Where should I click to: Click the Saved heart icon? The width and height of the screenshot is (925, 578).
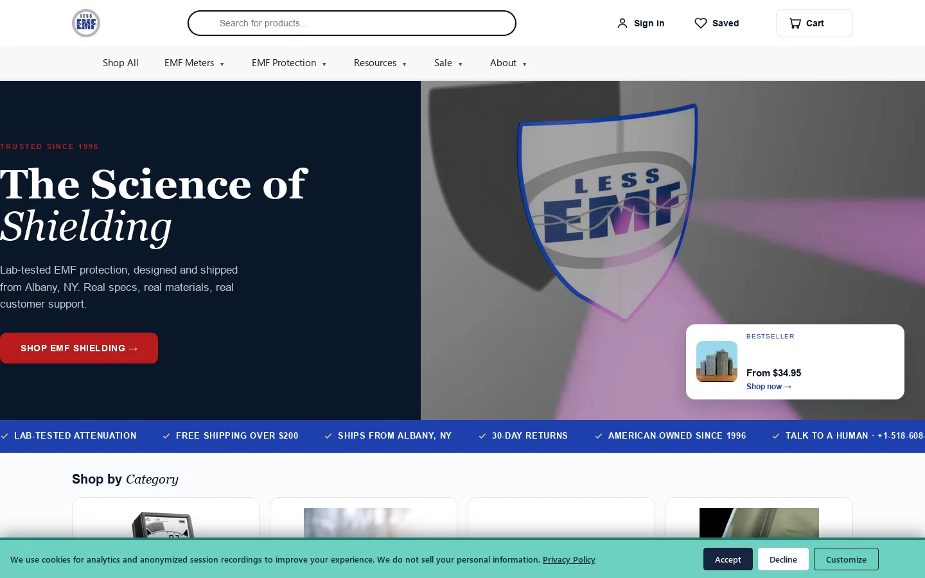(701, 23)
